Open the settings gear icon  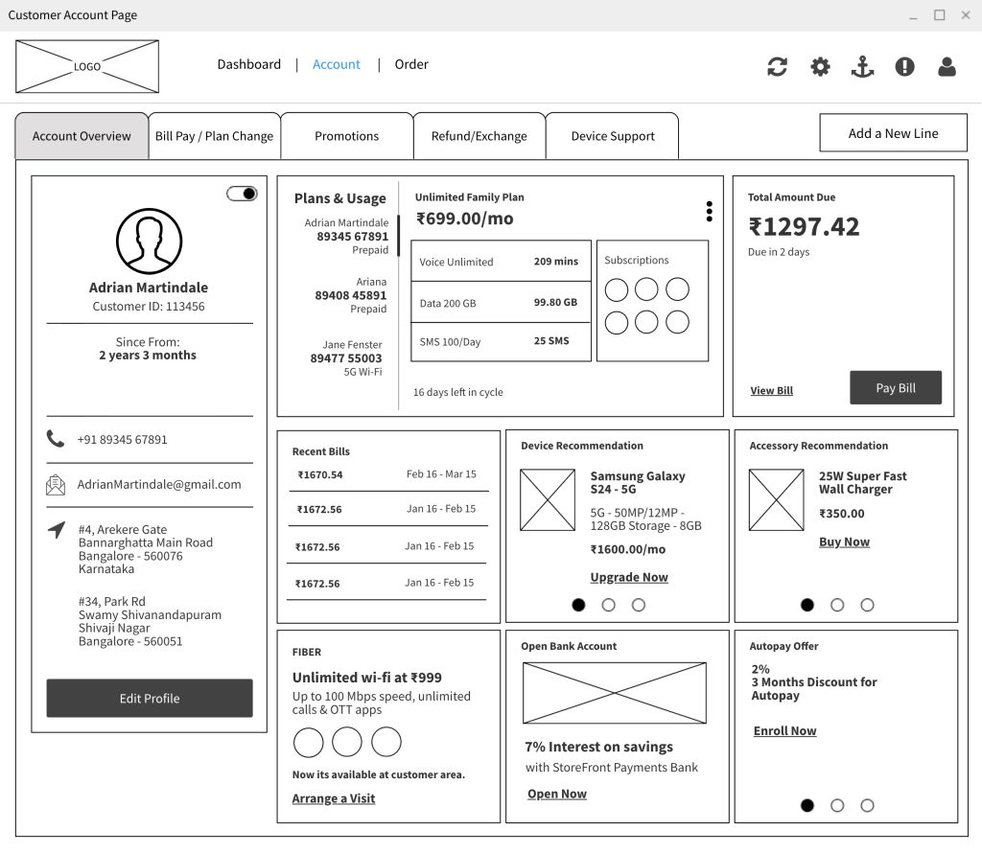click(819, 66)
